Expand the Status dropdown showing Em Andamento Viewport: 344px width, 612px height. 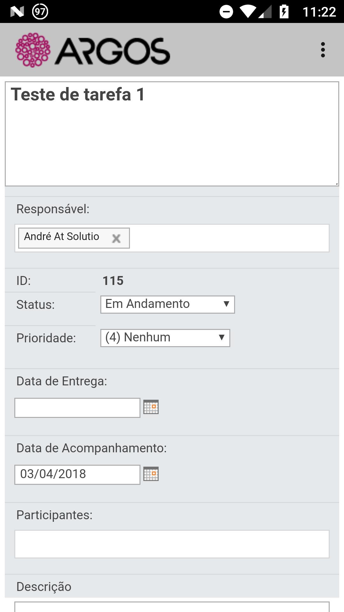point(168,304)
